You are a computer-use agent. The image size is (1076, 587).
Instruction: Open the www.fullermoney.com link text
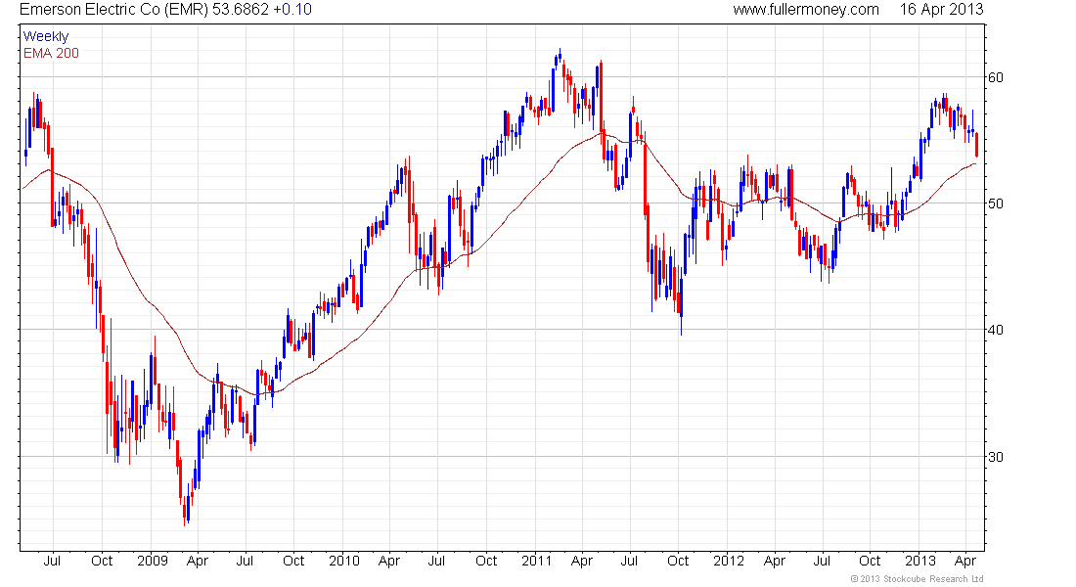(x=806, y=10)
